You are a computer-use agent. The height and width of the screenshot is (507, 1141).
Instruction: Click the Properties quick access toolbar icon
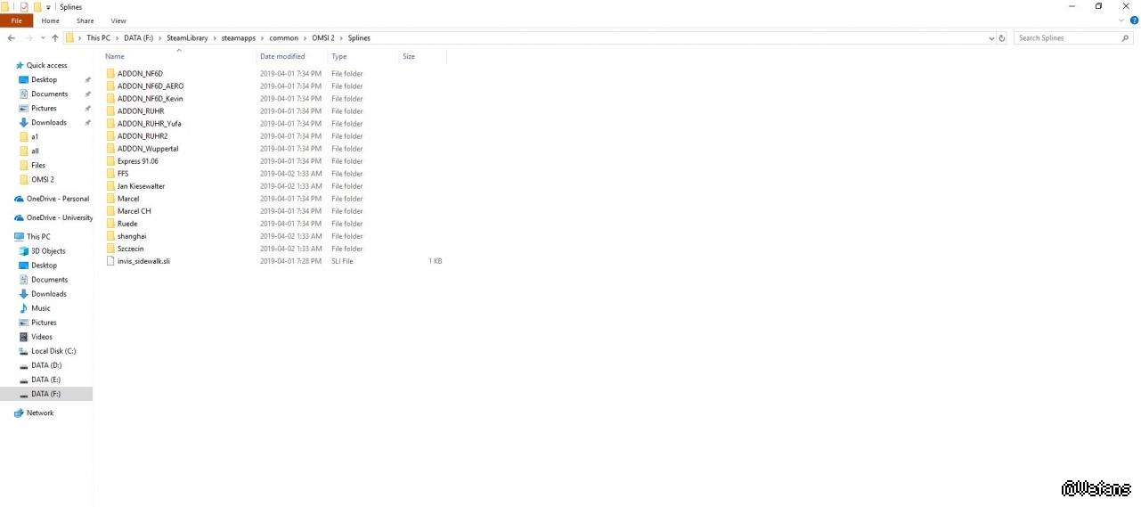(24, 7)
